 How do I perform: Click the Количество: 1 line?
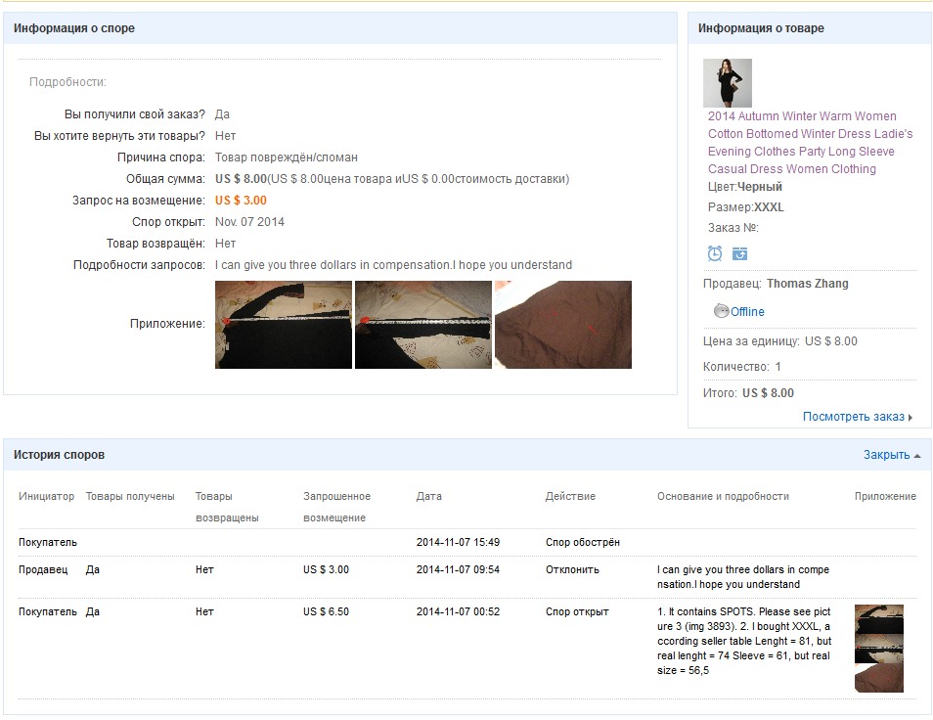coord(742,367)
